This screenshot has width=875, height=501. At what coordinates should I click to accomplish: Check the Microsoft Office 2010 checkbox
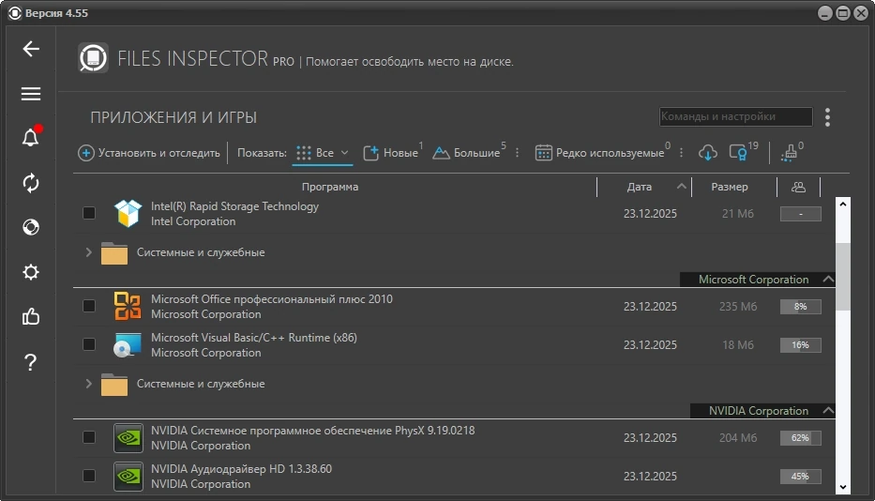point(89,306)
